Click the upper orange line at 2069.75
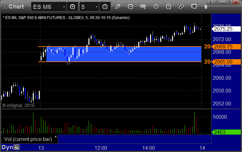The width and height of the screenshot is (242, 152). pos(120,47)
